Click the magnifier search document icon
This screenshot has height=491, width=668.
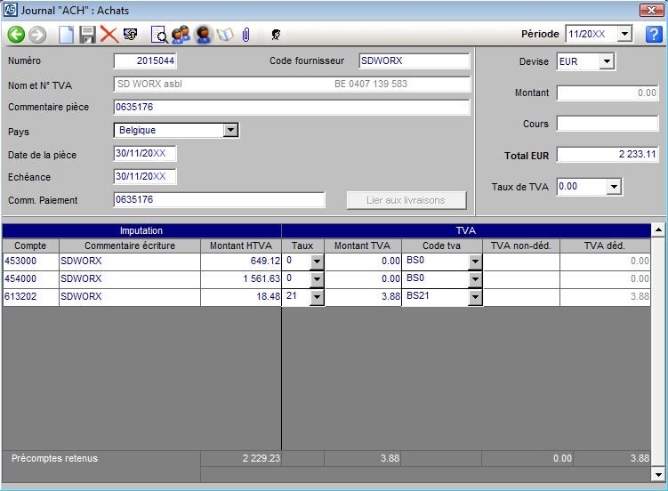coord(159,35)
